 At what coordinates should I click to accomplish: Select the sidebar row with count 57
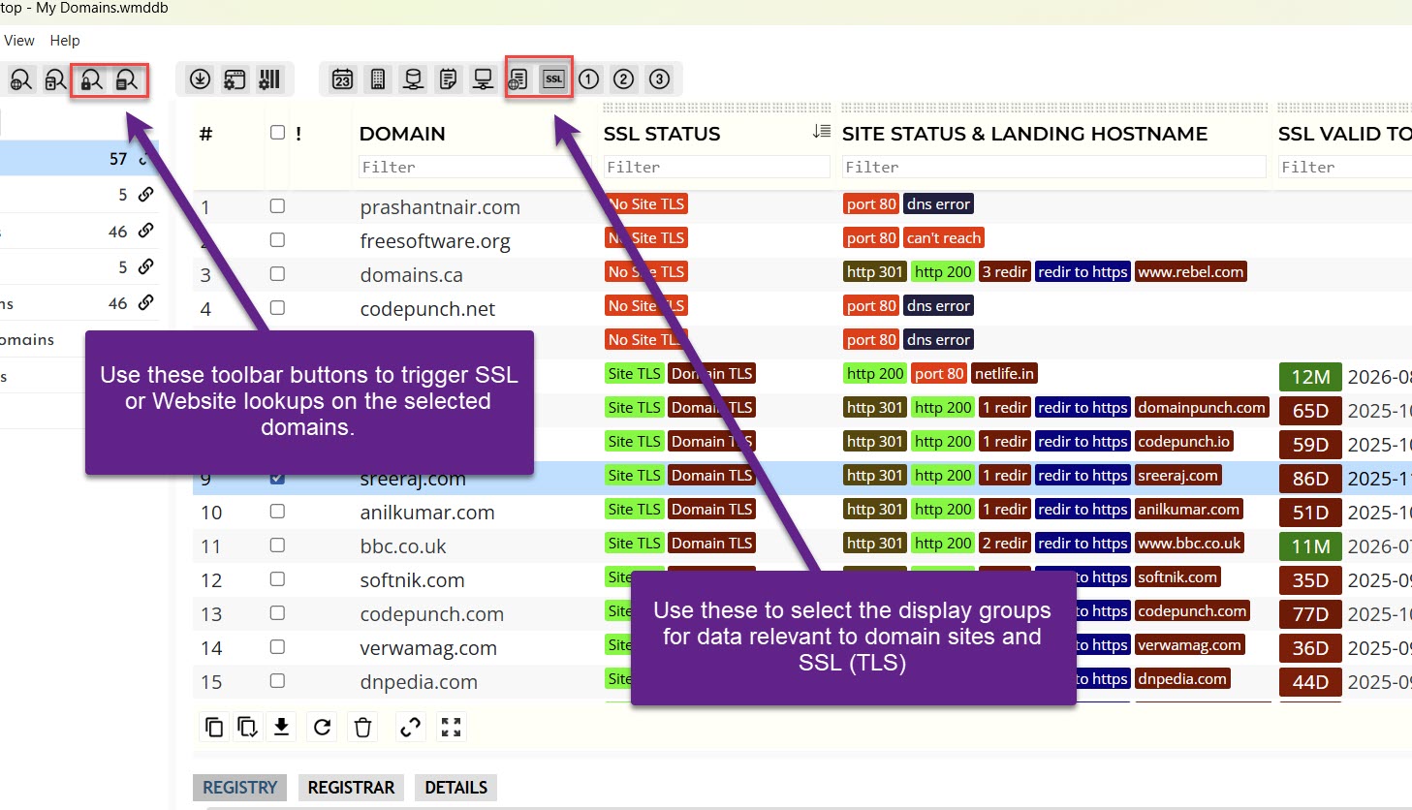pos(78,158)
